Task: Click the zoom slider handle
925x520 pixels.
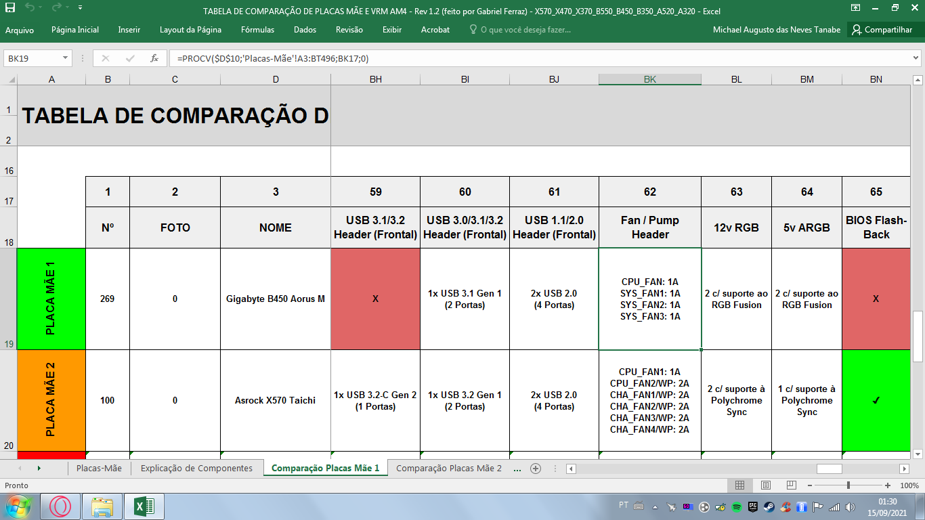Action: tap(848, 485)
